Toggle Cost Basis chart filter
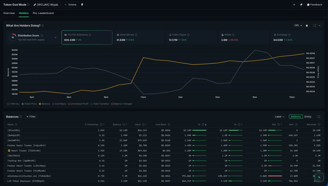Image resolution: width=328 pixels, height=186 pixels. [59, 104]
